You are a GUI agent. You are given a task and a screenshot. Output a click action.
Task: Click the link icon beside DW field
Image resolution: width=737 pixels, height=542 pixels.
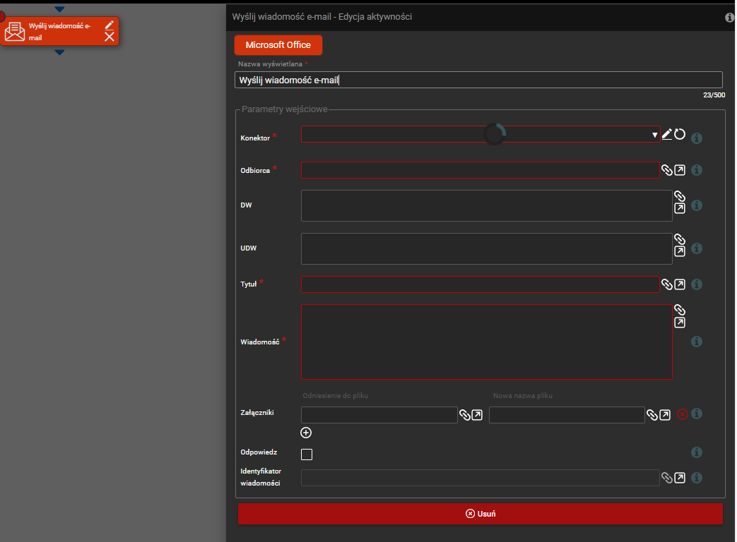(x=679, y=196)
